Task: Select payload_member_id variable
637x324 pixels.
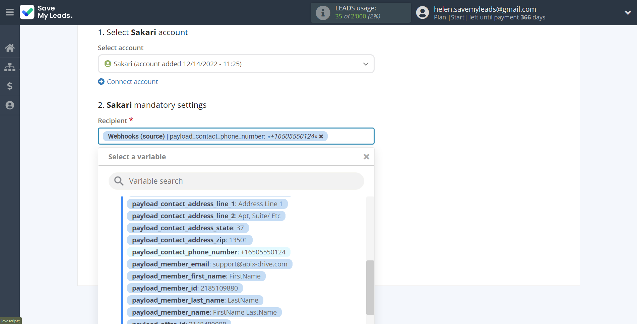Action: coord(185,288)
